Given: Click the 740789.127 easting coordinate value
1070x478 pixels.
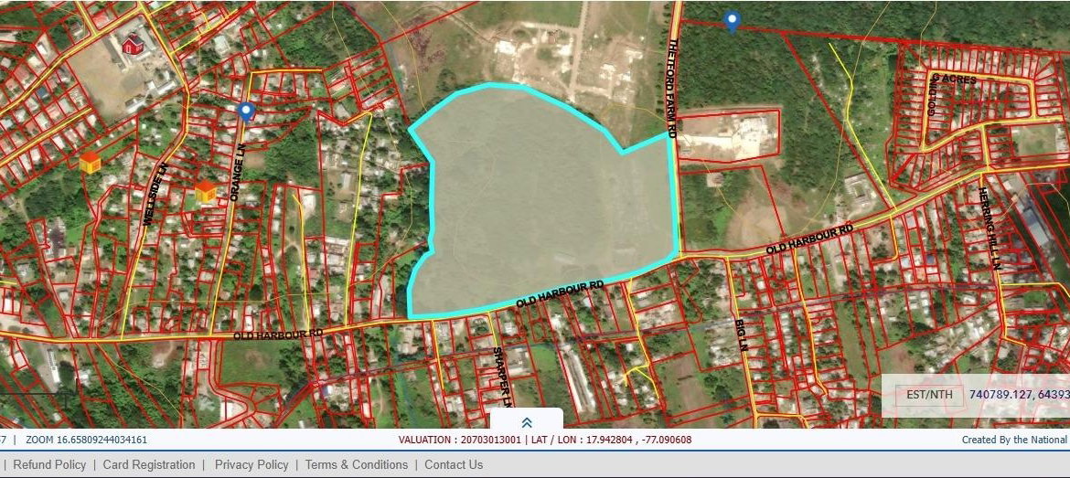Looking at the screenshot, I should (x=1001, y=394).
